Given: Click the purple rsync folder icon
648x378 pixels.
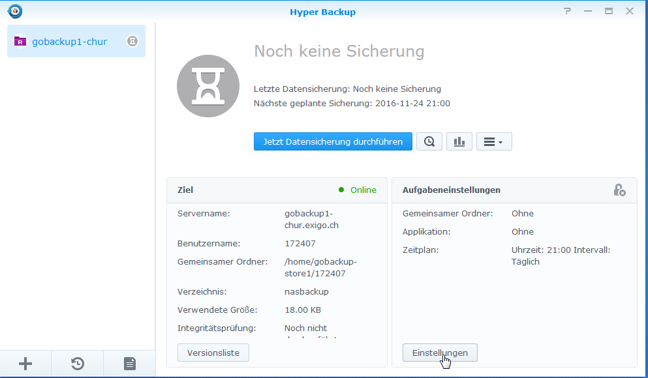Looking at the screenshot, I should tap(20, 41).
